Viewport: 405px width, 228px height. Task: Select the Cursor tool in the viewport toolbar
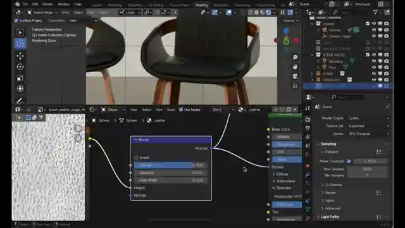click(20, 44)
